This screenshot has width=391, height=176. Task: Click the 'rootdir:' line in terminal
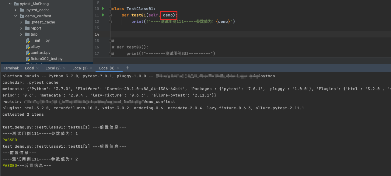pos(89,102)
